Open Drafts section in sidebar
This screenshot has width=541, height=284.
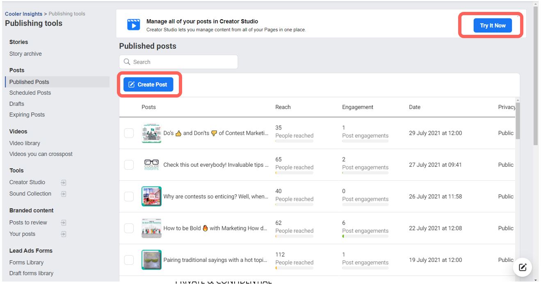(17, 104)
